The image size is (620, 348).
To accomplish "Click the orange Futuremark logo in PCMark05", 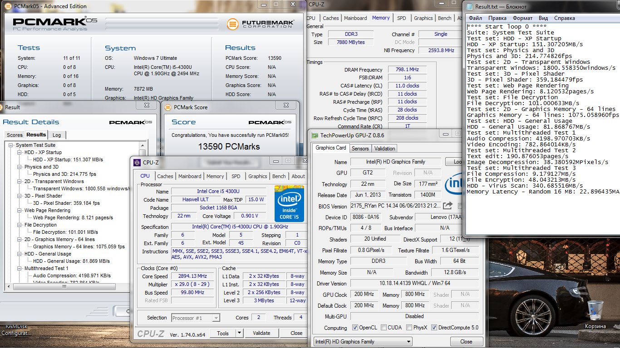I will coord(233,24).
